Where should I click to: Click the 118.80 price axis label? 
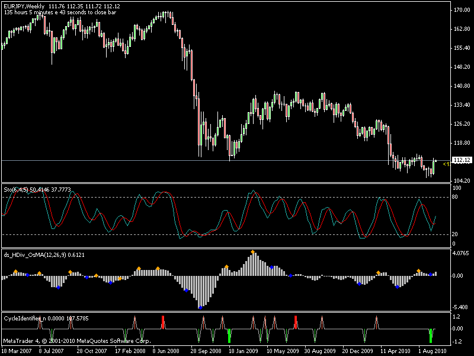click(462, 143)
